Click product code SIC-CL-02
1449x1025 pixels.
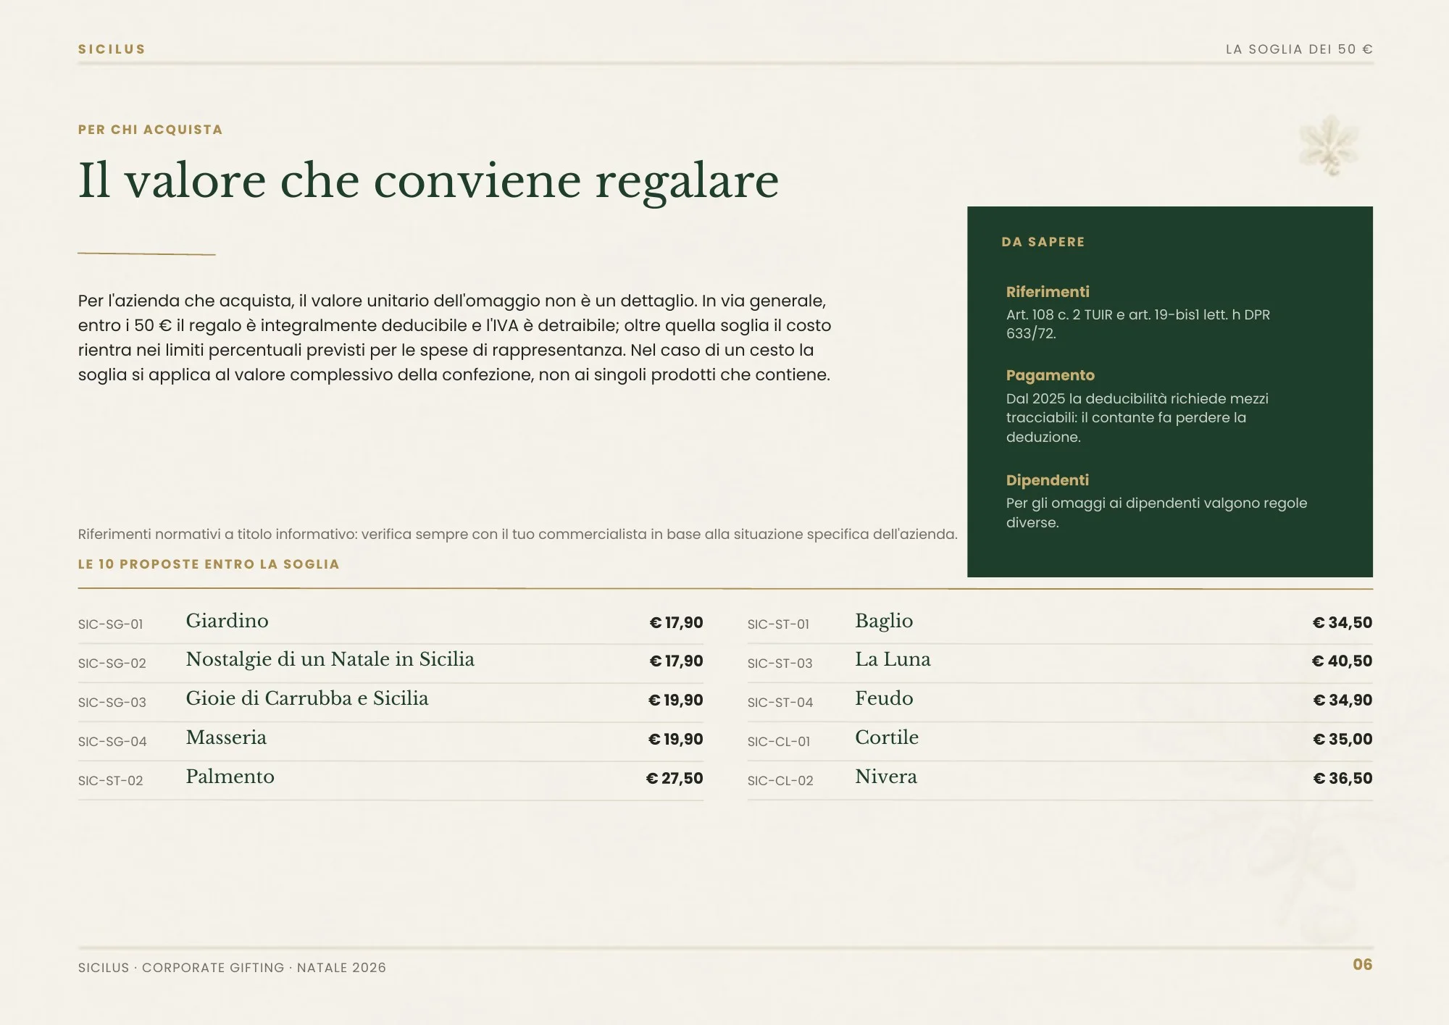click(x=780, y=781)
